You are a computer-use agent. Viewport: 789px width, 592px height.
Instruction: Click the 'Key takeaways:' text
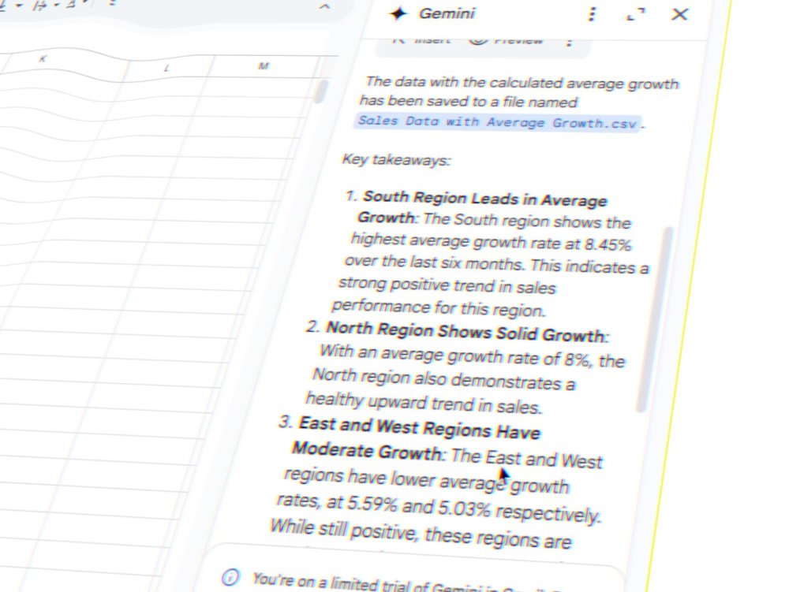coord(397,160)
